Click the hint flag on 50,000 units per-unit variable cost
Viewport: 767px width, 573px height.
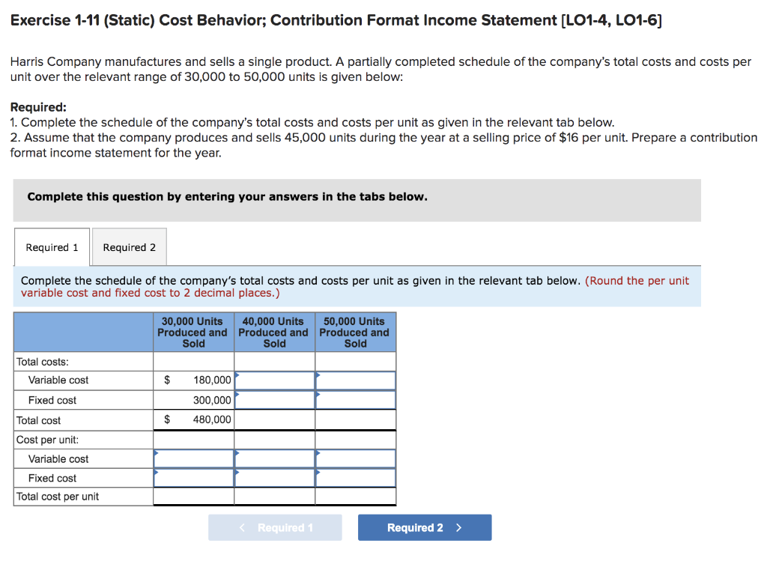pyautogui.click(x=318, y=452)
